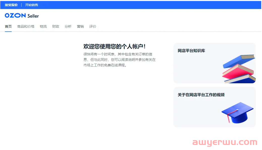Switch to the 商品和价格 tab
The image size is (262, 150).
(26, 26)
